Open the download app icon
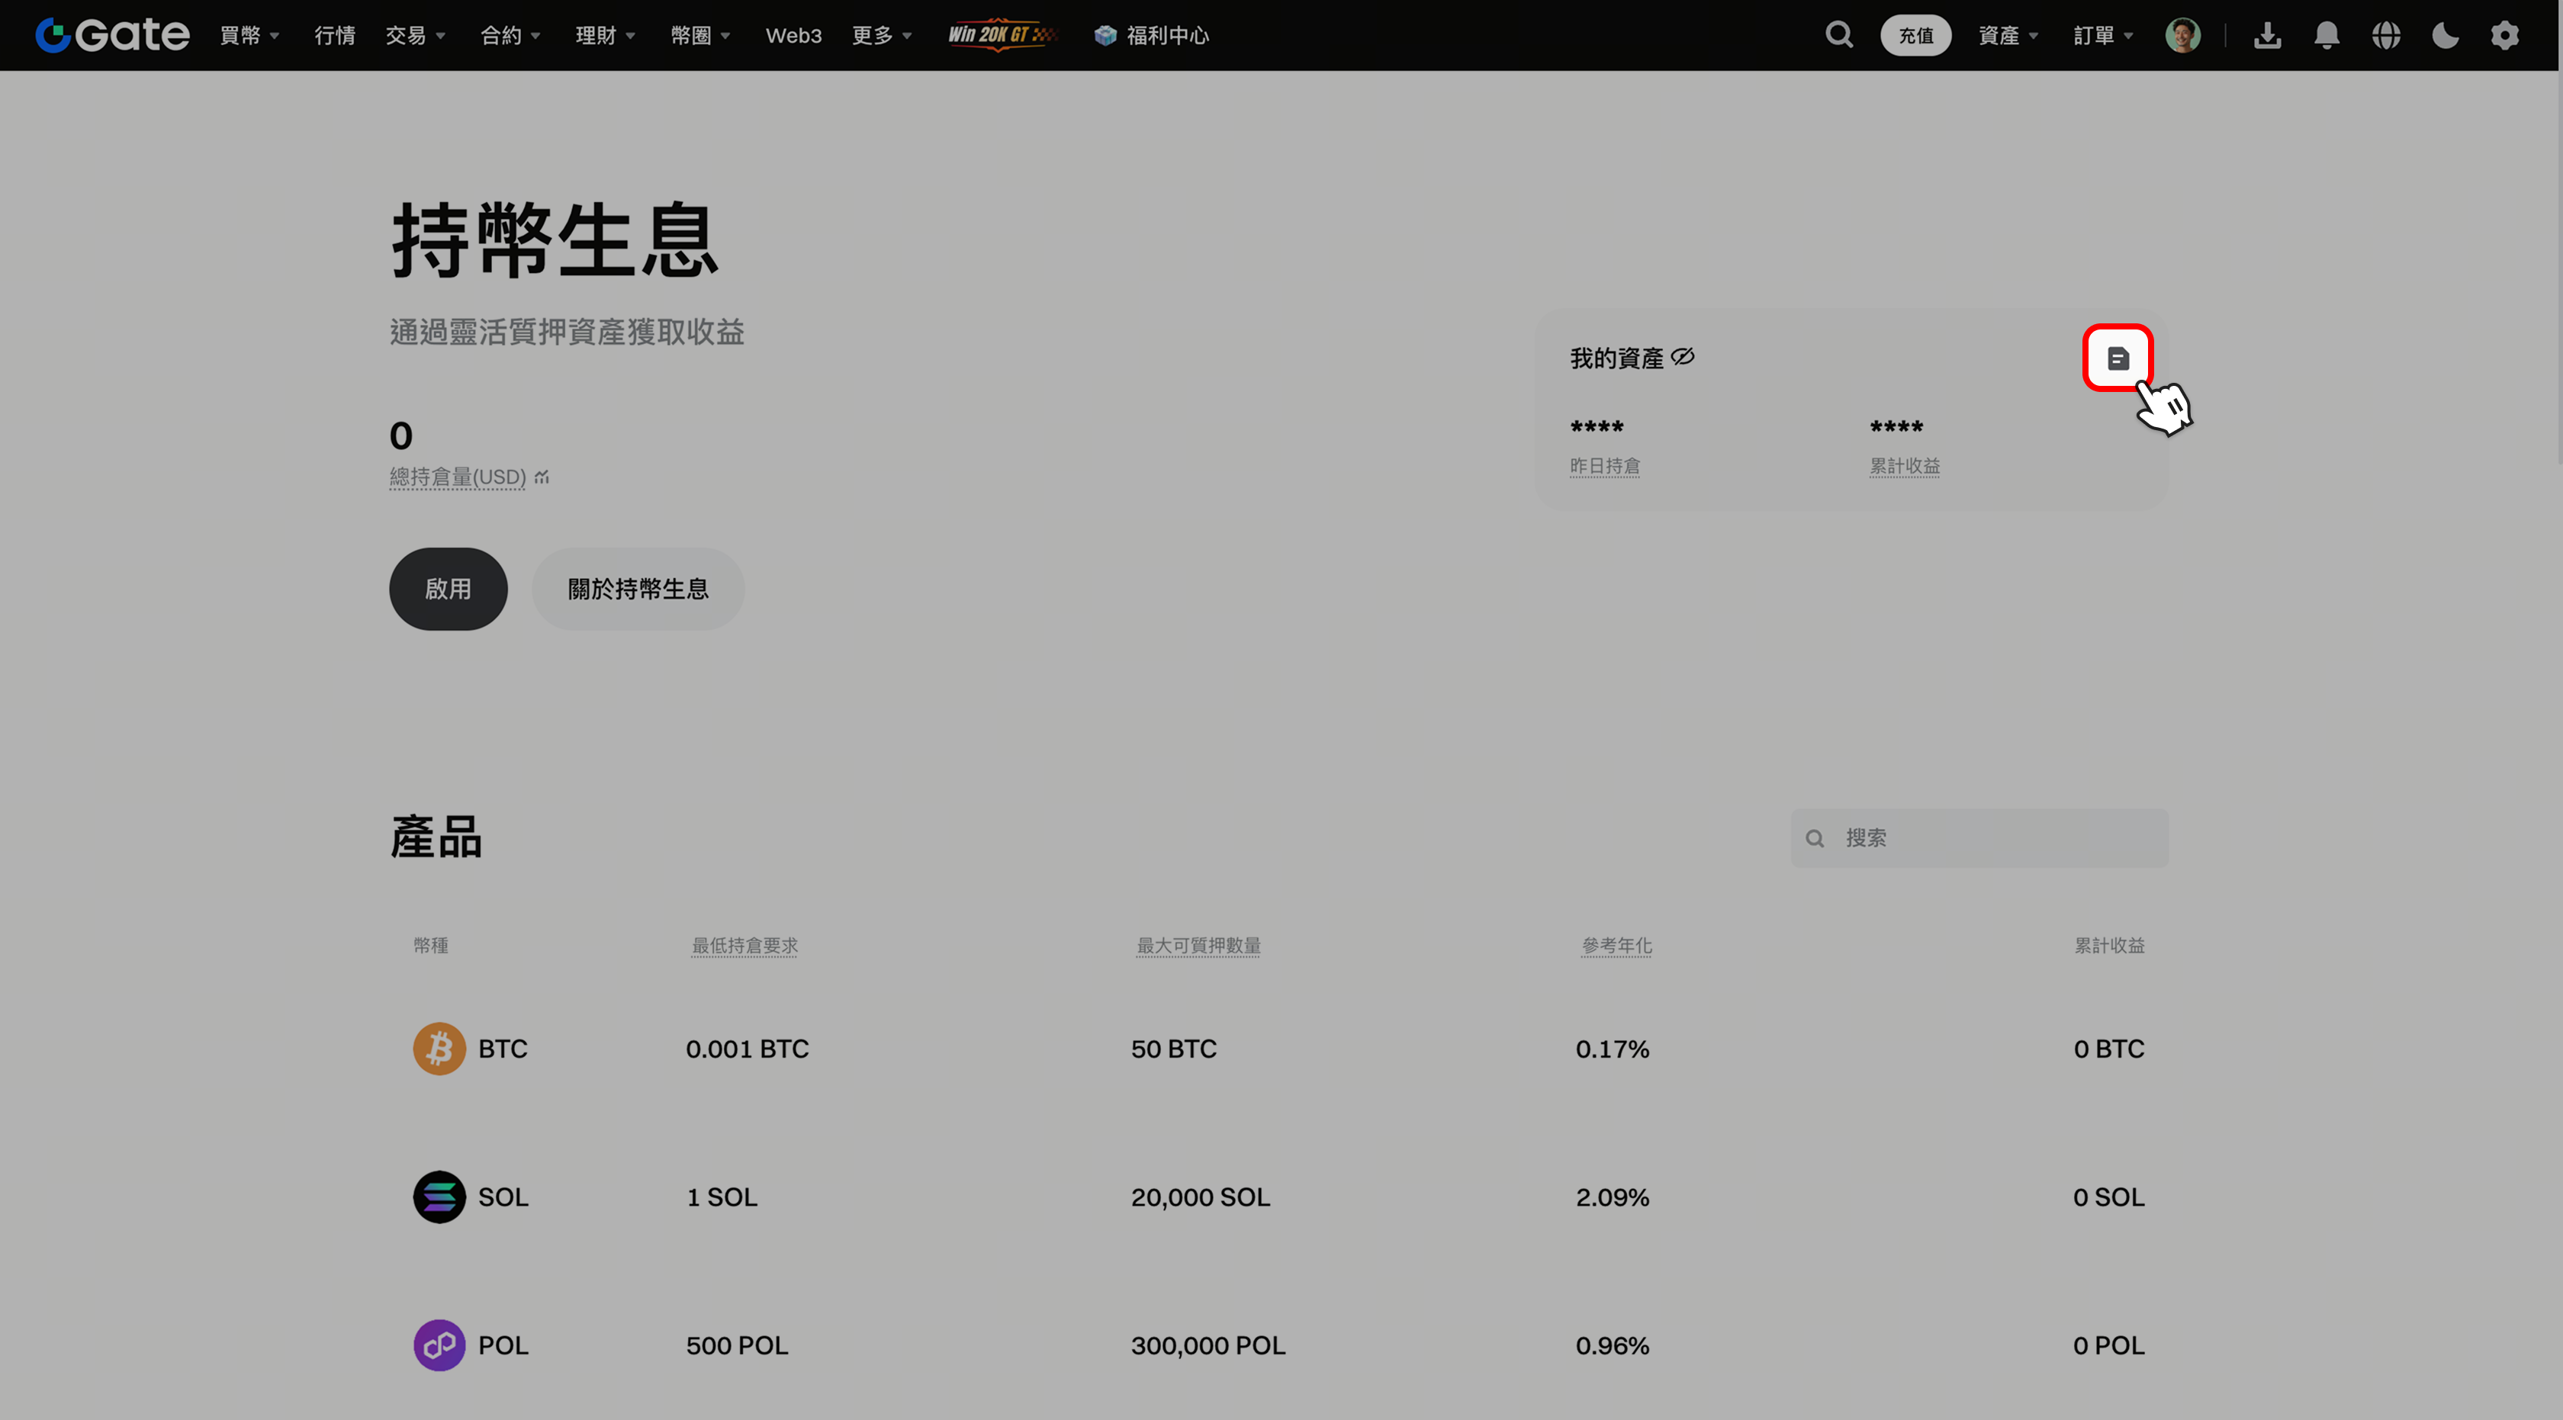The image size is (2563, 1420). [x=2268, y=35]
